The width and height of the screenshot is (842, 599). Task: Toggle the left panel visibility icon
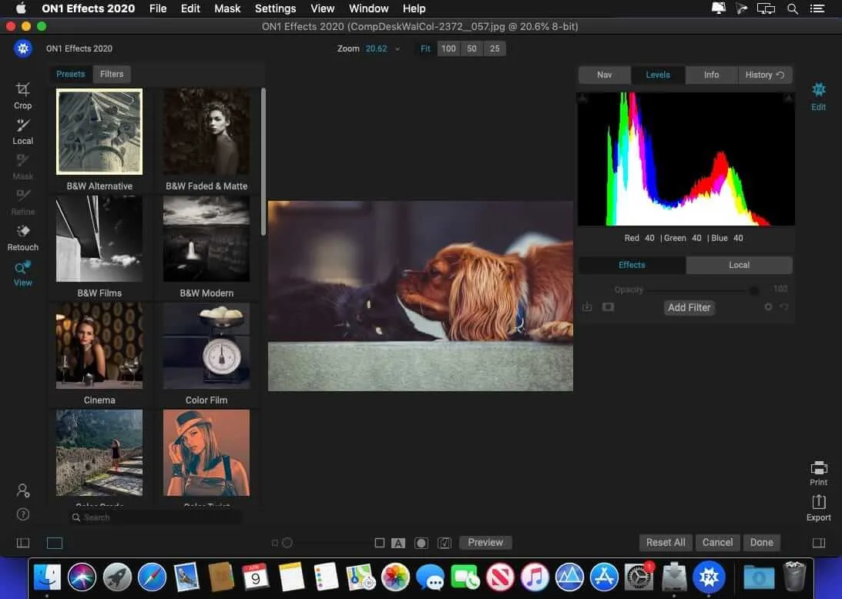(23, 543)
